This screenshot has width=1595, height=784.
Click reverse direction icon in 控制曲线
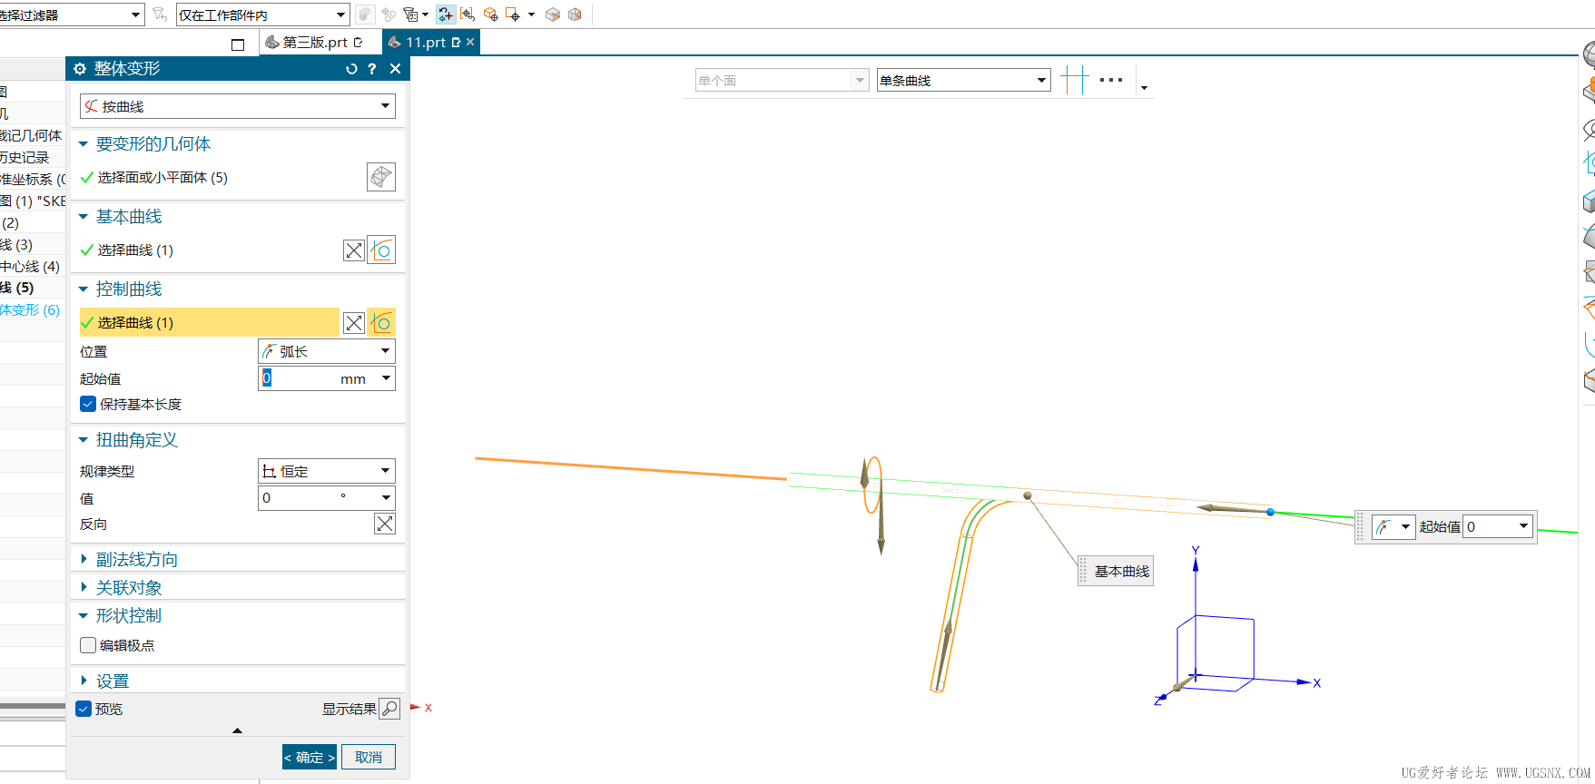(x=354, y=323)
